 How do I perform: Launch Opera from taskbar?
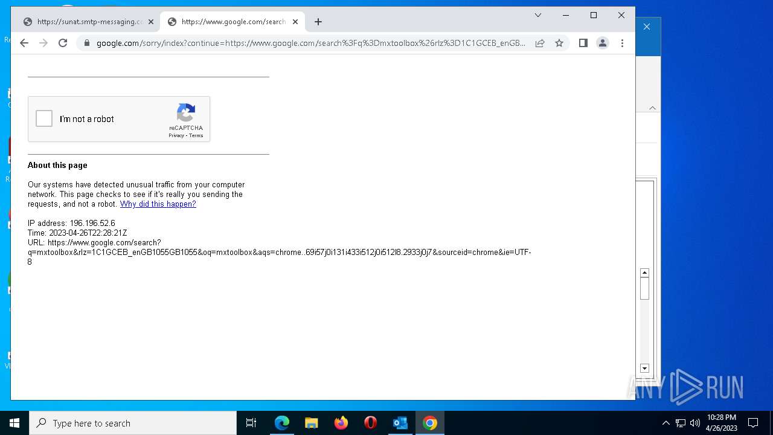tap(371, 423)
